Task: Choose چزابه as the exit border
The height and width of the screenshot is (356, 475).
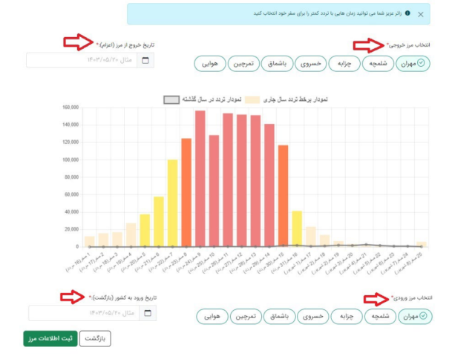Action: pyautogui.click(x=344, y=64)
